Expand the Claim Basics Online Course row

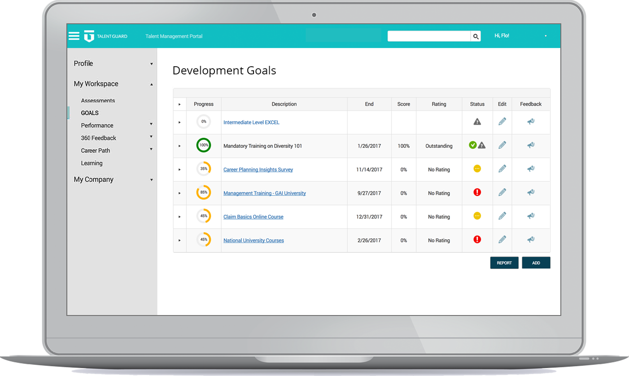(x=179, y=217)
